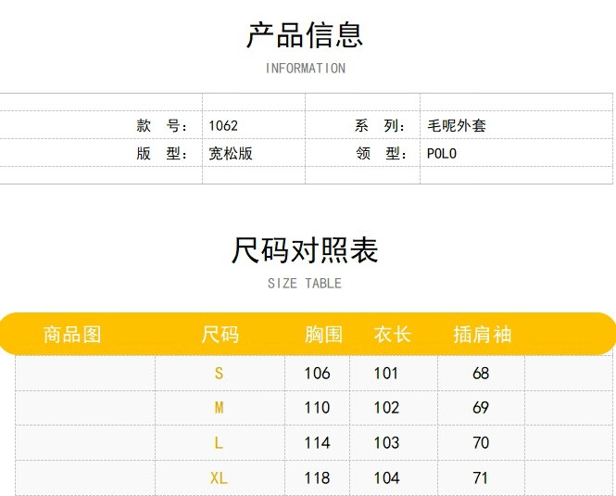Click chest value 106 in S row
Image resolution: width=616 pixels, height=496 pixels.
point(317,374)
